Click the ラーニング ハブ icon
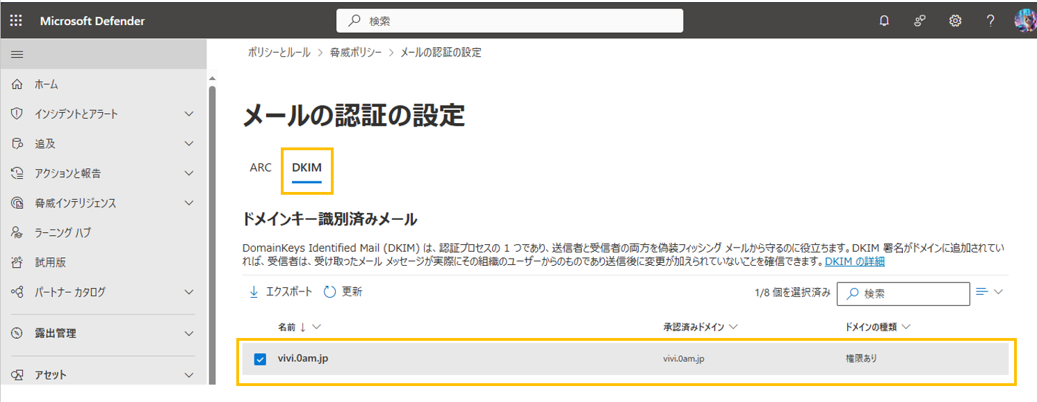The image size is (1037, 402). 18,232
